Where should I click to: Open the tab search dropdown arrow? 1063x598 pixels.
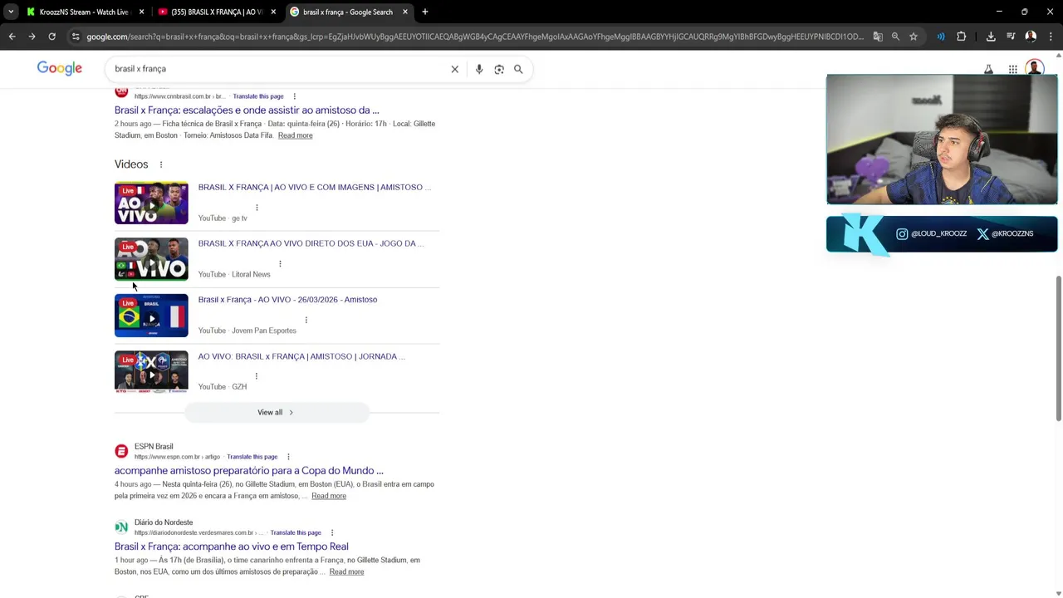coord(11,12)
